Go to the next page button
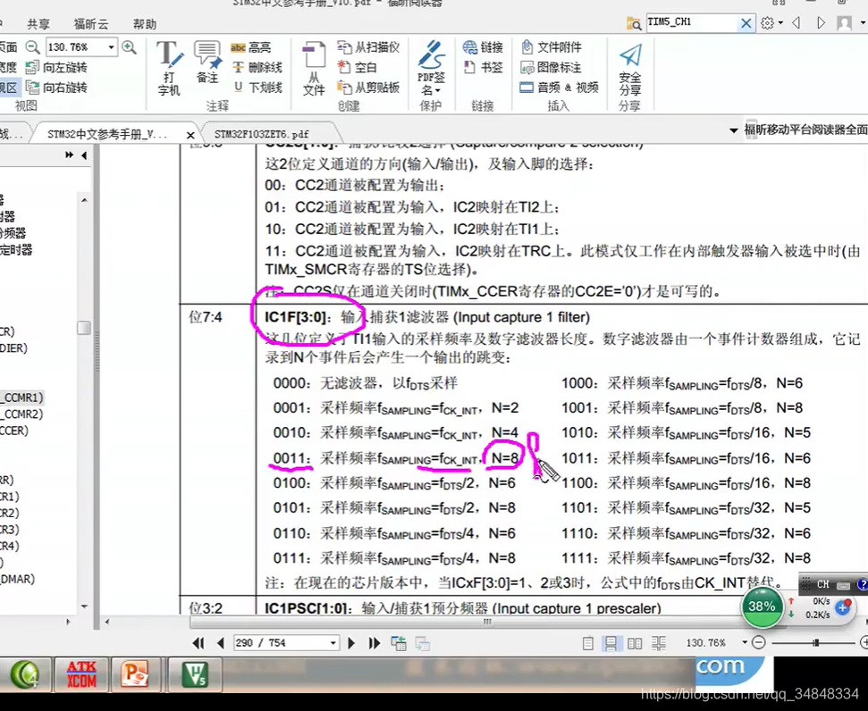 pyautogui.click(x=351, y=643)
